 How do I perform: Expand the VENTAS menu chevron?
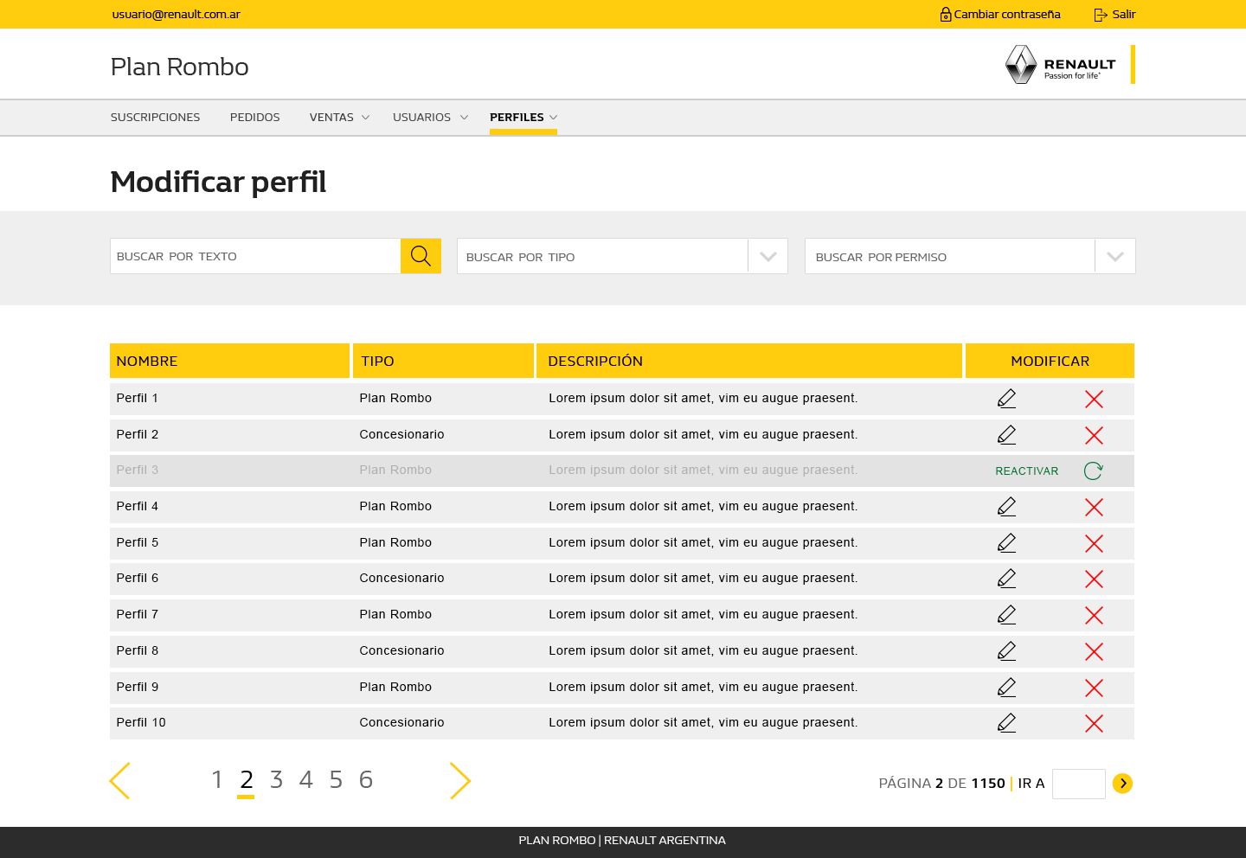click(365, 117)
